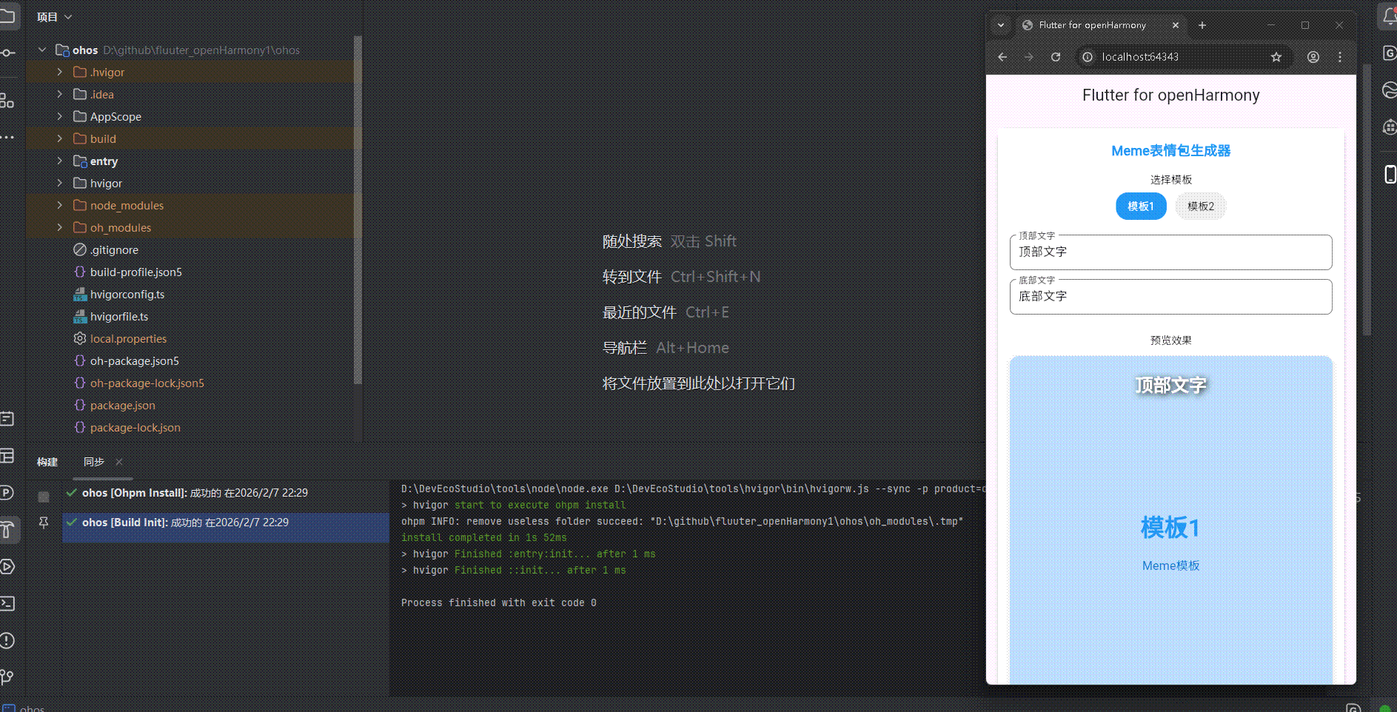Screen dimensions: 1397x712
Task: Open the Git branch tool window icon
Action: pyautogui.click(x=7, y=676)
